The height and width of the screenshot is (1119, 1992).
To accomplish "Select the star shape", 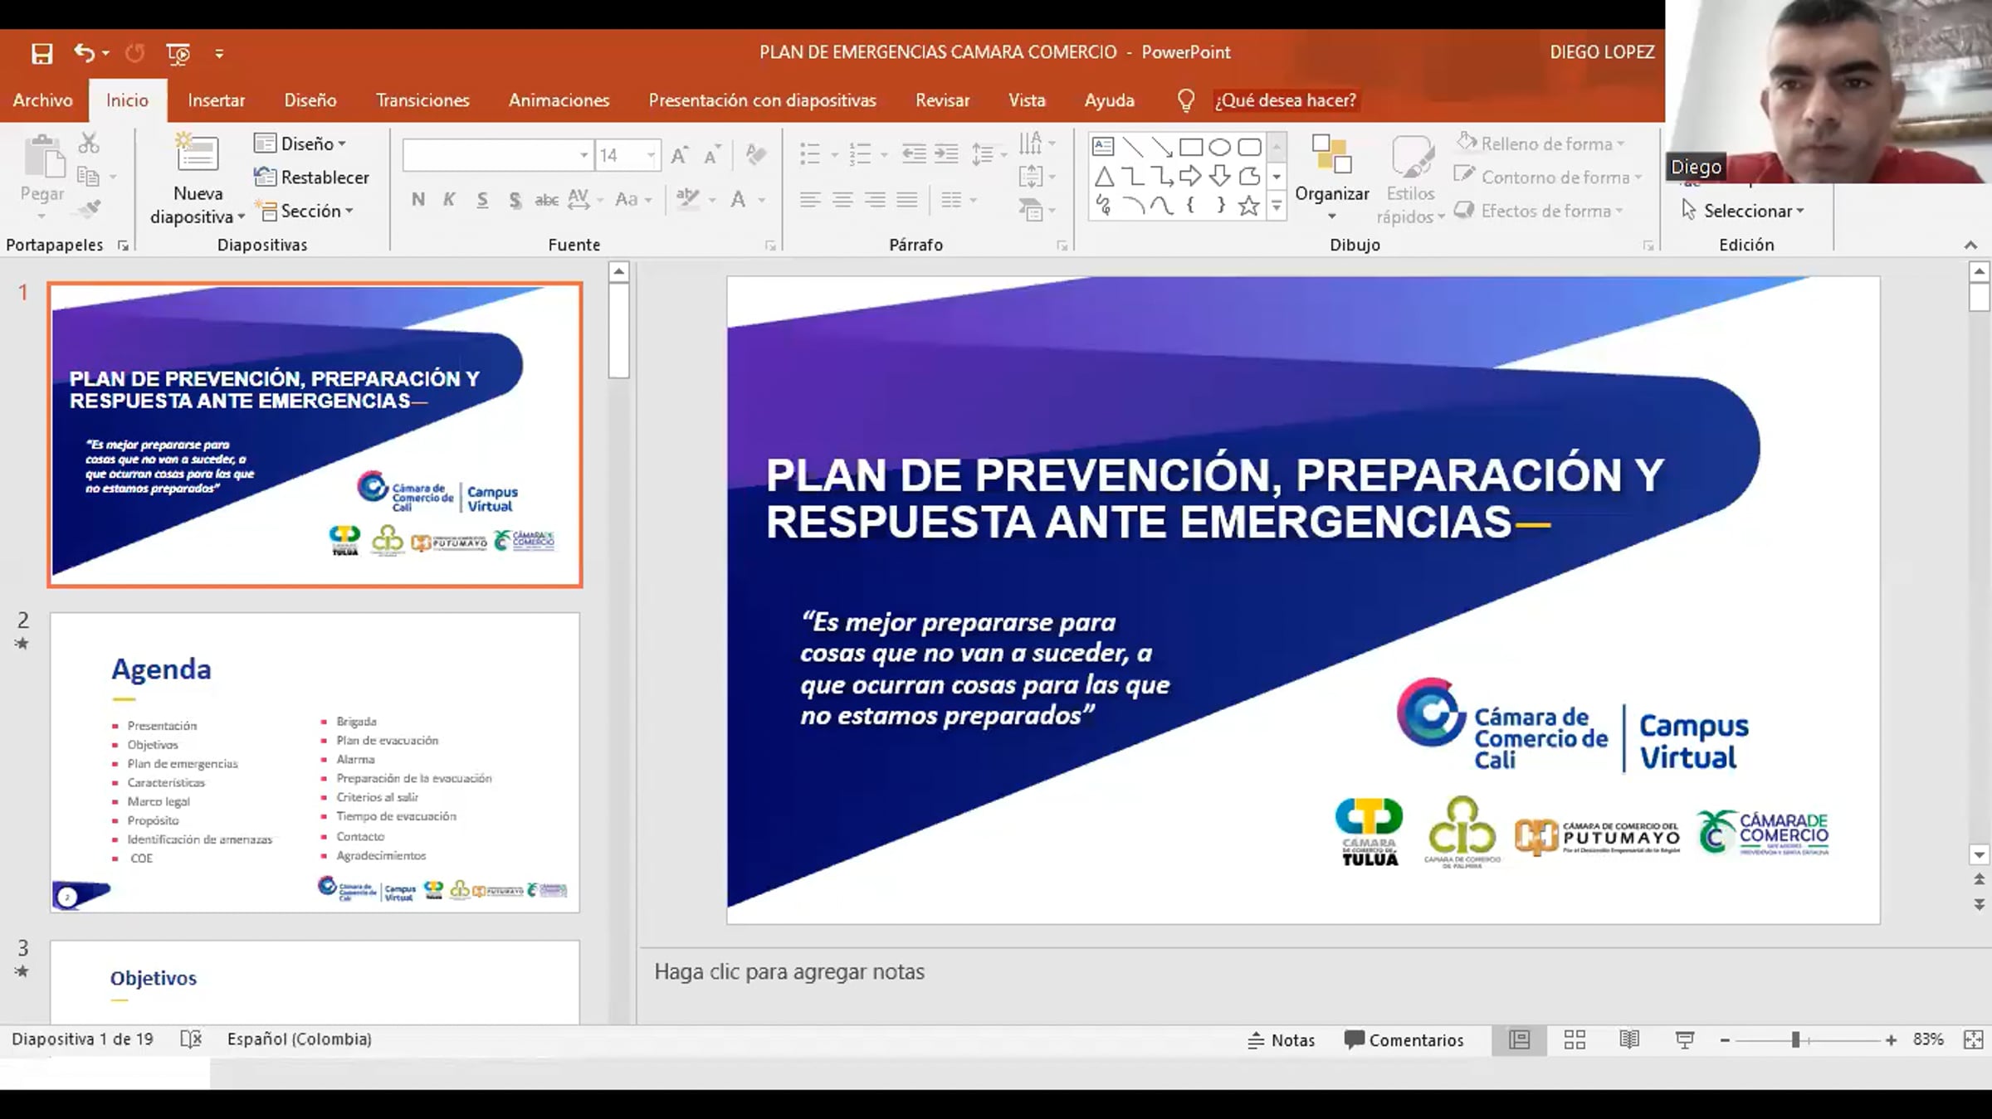I will coord(1248,206).
